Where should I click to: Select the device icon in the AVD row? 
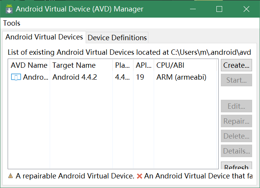click(x=16, y=77)
